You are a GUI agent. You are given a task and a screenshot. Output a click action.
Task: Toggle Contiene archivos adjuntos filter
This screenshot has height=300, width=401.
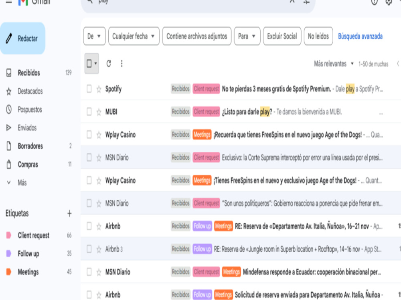click(196, 36)
